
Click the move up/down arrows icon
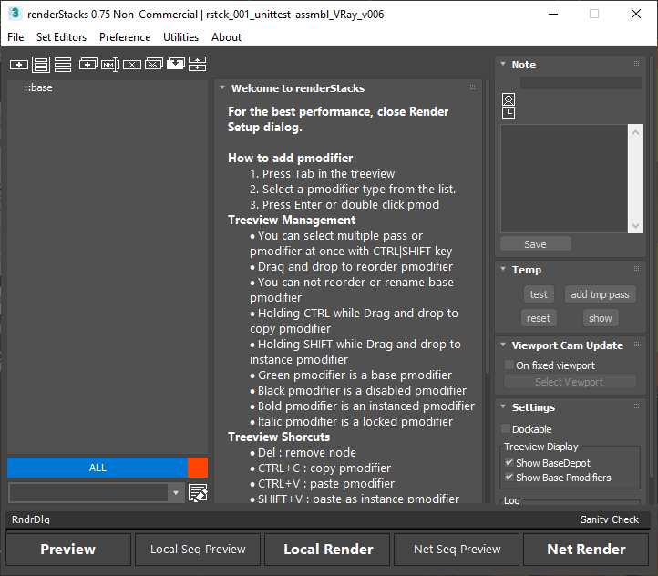pos(197,64)
